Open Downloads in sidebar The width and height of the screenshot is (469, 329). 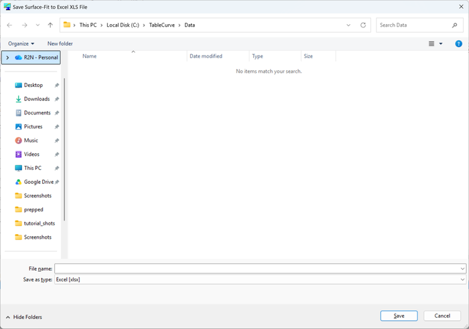(36, 99)
